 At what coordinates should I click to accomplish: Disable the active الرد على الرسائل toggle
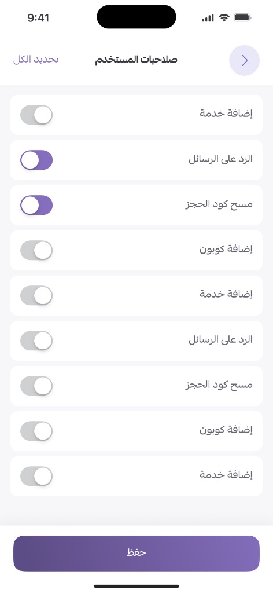(x=36, y=160)
